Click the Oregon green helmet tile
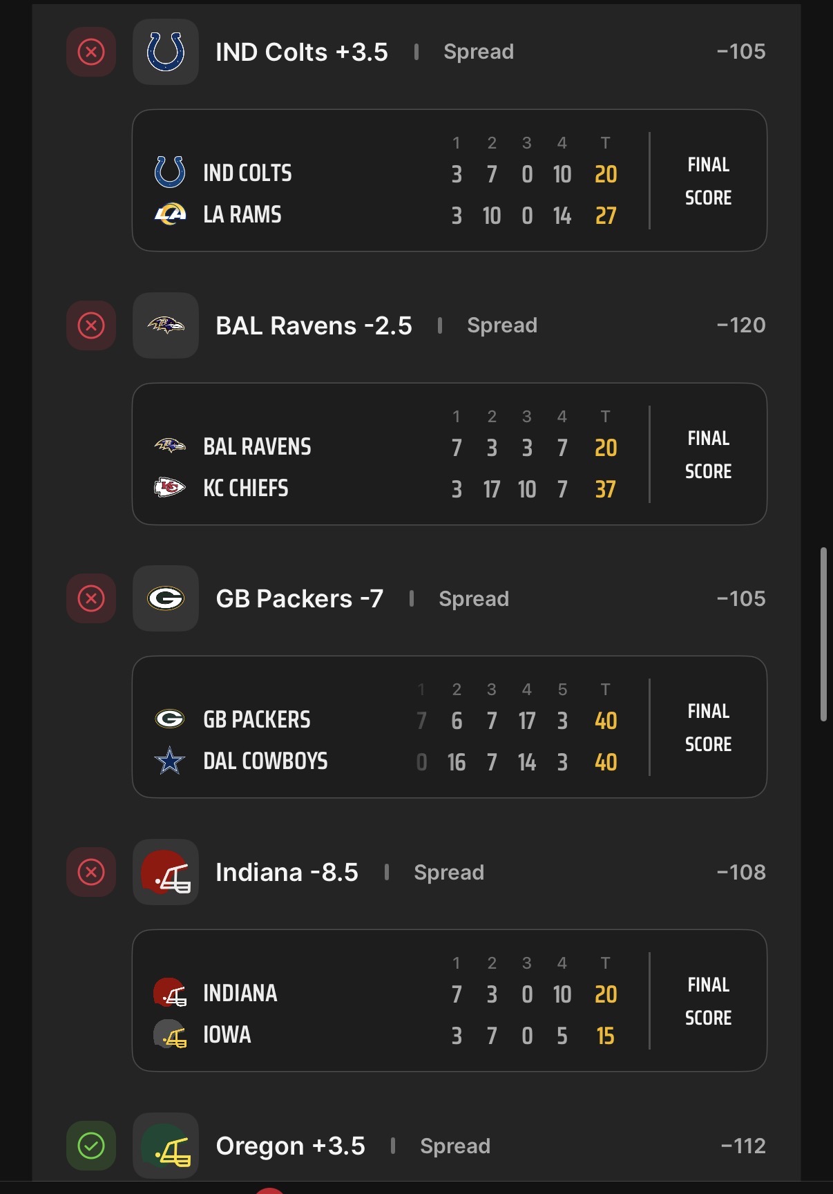Screen dimensions: 833x1194 (x=166, y=1146)
